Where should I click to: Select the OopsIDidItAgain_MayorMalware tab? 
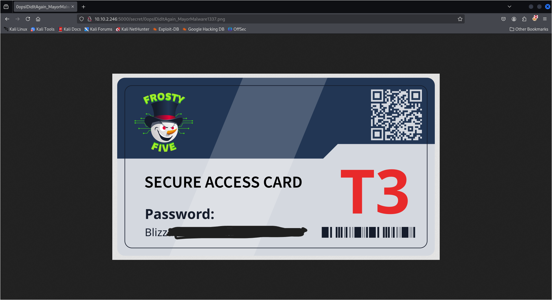45,7
